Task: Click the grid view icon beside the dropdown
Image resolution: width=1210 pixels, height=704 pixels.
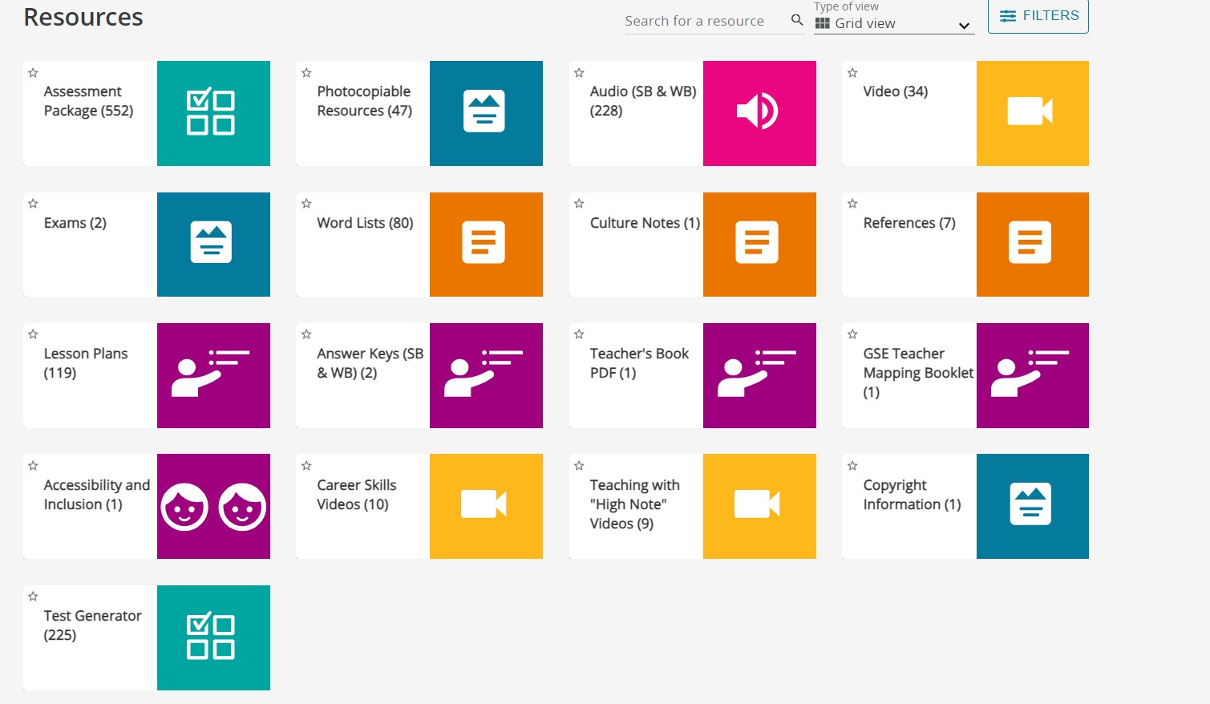Action: 822,23
